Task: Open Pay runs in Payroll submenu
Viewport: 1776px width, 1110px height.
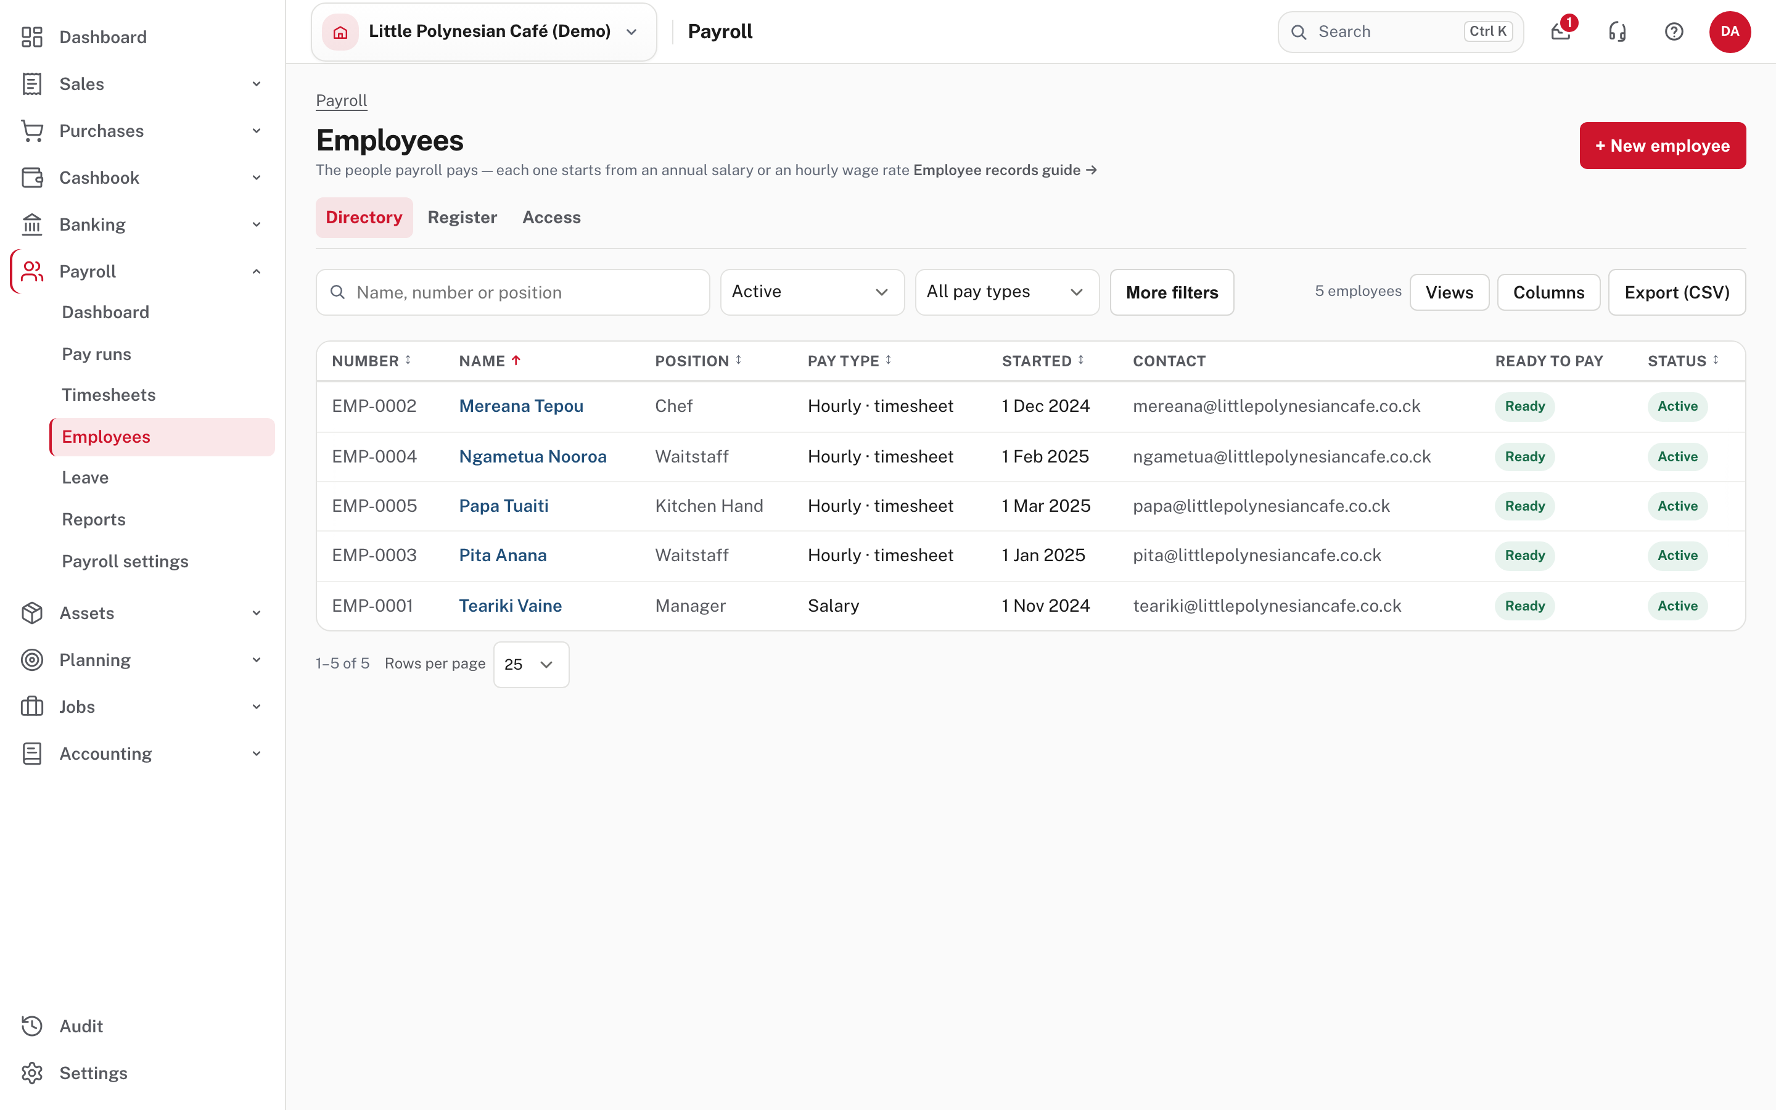Action: coord(96,354)
